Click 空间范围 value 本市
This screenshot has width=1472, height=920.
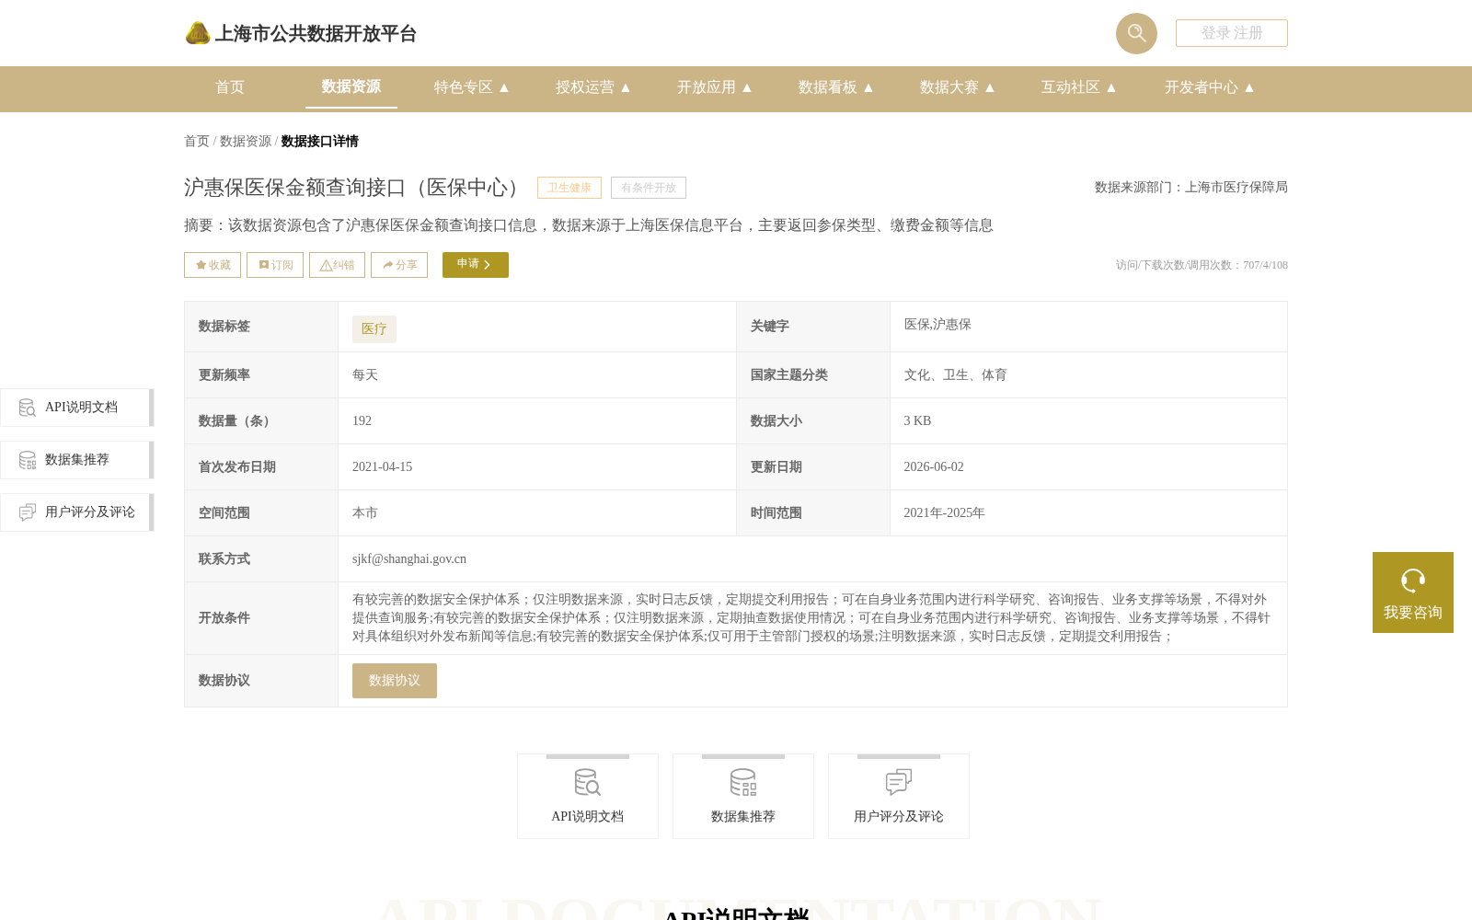point(365,513)
